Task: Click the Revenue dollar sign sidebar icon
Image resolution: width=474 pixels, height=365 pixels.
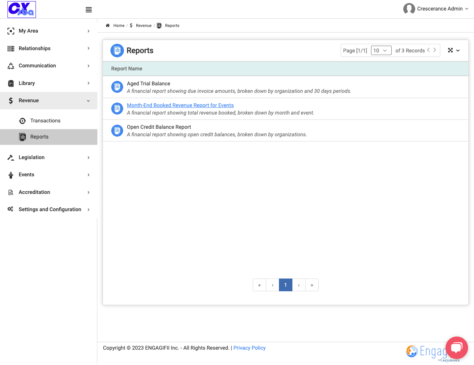Action: (x=11, y=101)
